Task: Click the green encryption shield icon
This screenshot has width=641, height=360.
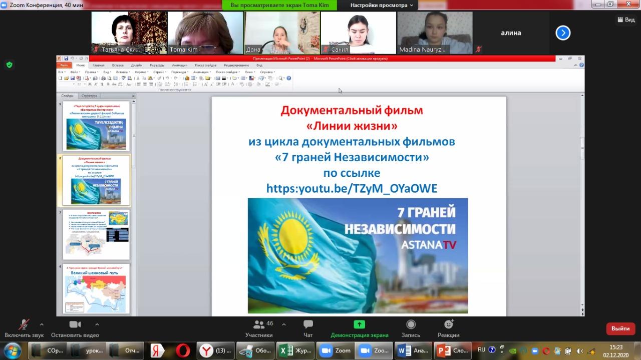Action: 9,65
